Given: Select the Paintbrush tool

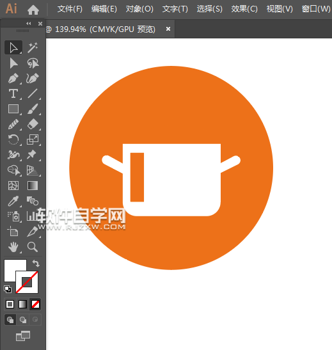Looking at the screenshot, I should tap(33, 109).
